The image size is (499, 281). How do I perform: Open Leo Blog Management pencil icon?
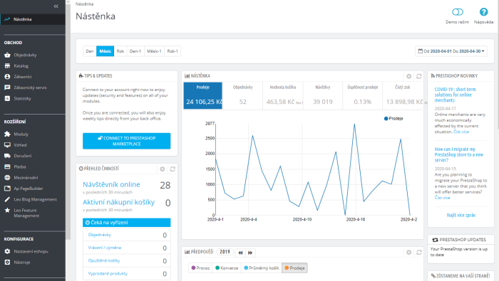[7, 199]
